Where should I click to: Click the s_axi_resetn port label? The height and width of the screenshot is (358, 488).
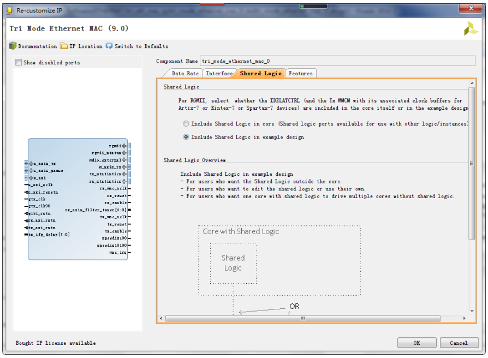click(x=43, y=192)
